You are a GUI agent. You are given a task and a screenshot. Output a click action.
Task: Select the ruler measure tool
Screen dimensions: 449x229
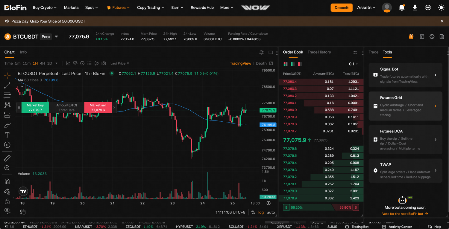tap(7, 158)
